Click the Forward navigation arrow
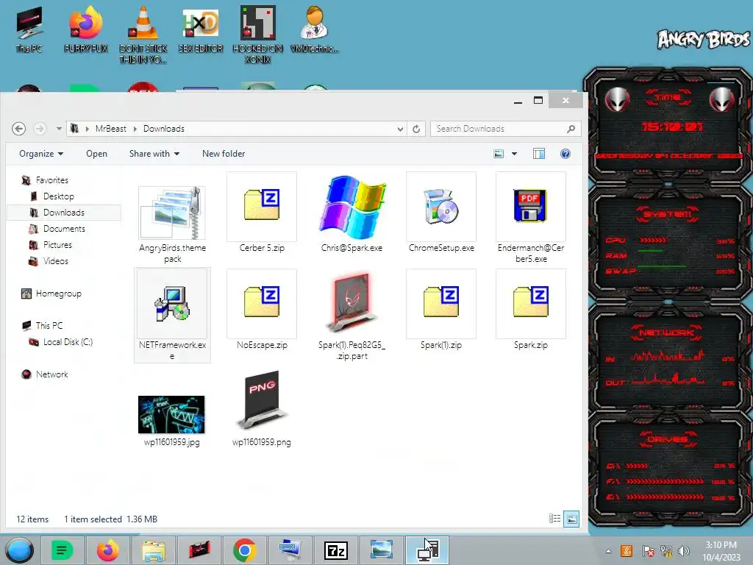The image size is (753, 565). tap(40, 129)
